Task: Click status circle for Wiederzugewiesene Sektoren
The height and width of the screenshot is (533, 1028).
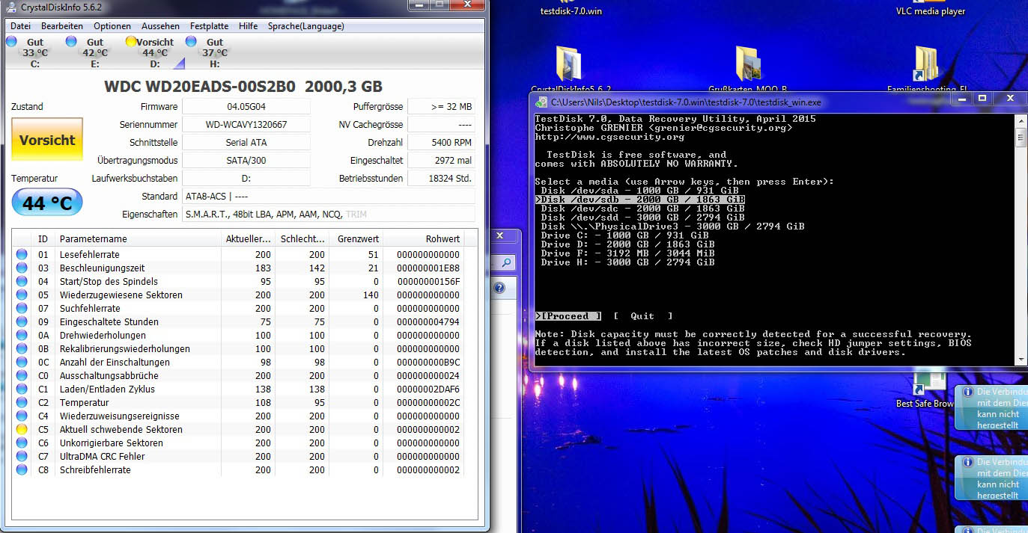Action: pyautogui.click(x=22, y=295)
